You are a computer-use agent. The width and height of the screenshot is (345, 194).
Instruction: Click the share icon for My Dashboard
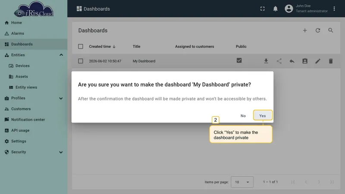279,61
